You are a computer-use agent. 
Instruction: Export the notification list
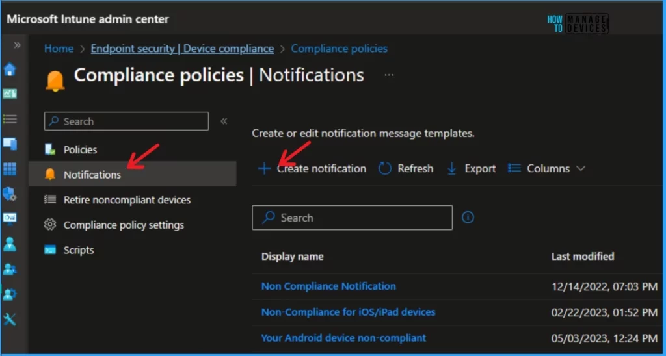point(471,168)
